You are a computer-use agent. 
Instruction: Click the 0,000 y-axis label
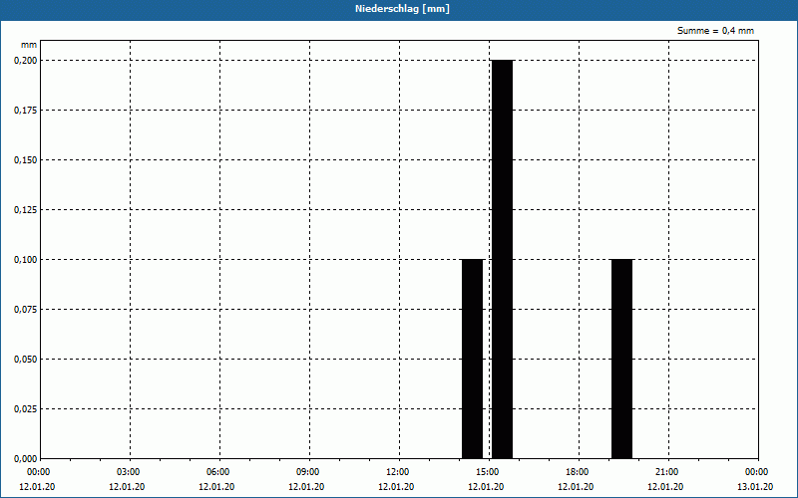coord(26,459)
